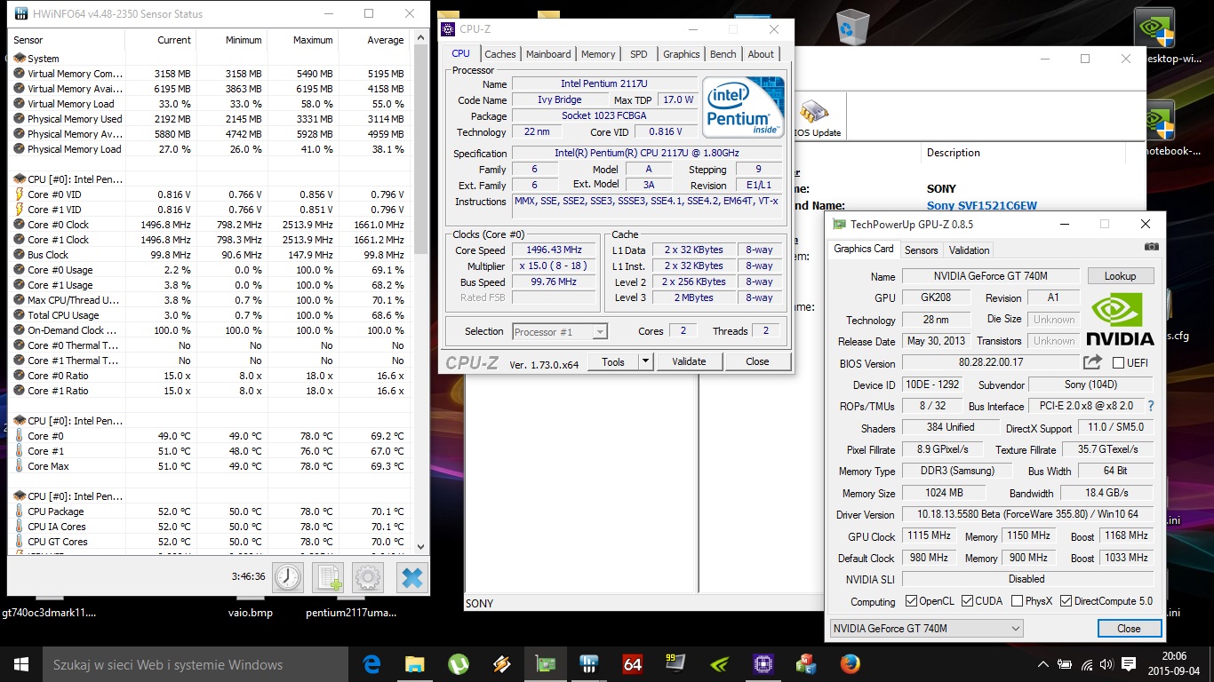Screen dimensions: 1214x682
Task: Switch to the Sensors tab in GPU-Z
Action: [x=922, y=250]
